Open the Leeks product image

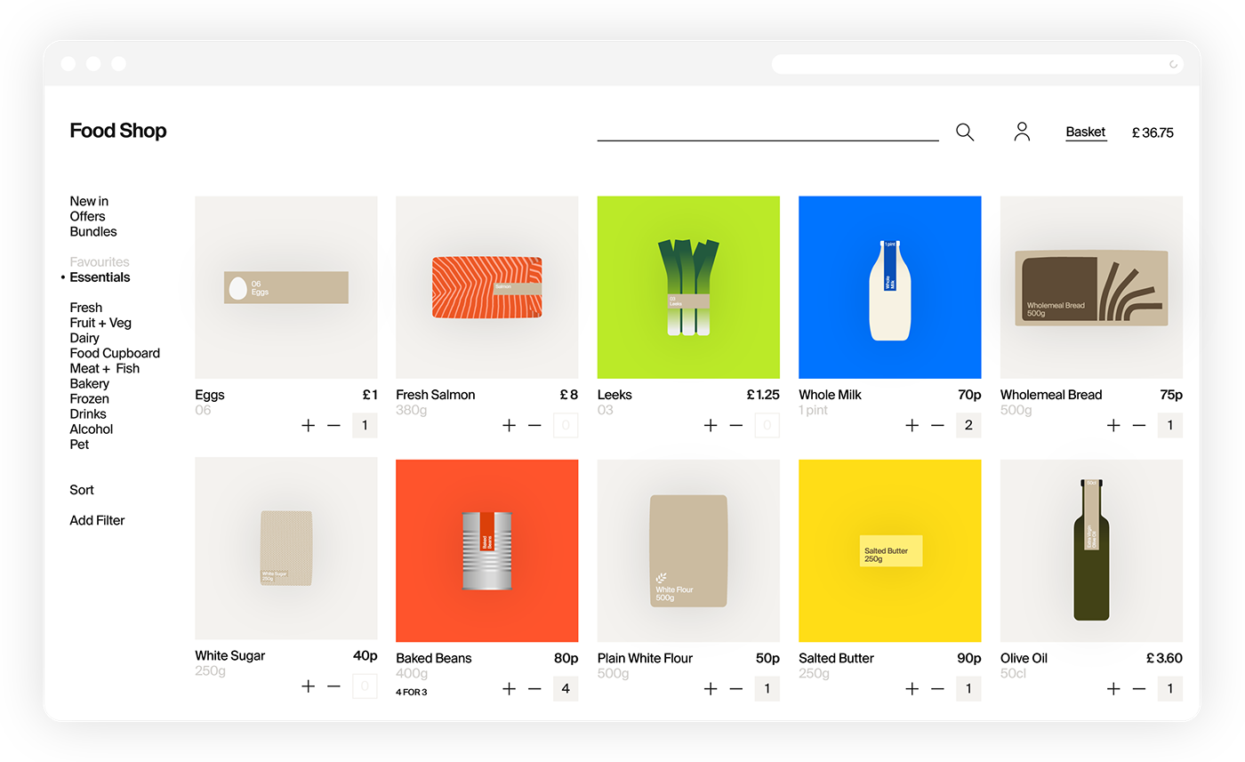(688, 287)
